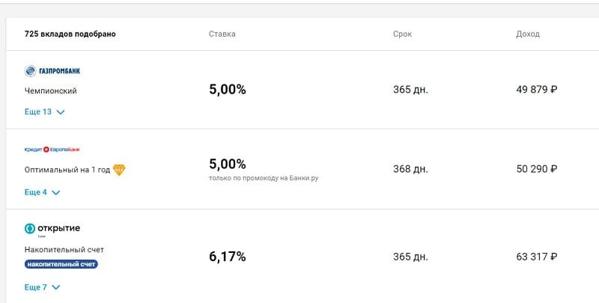Viewport: 599px width, 303px height.
Task: Open the Чемпионский deposit
Action: 51,91
